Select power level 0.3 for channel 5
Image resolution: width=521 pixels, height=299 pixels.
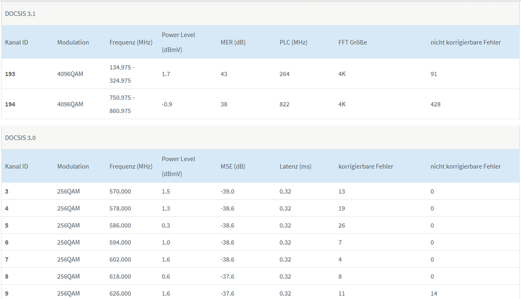[166, 226]
